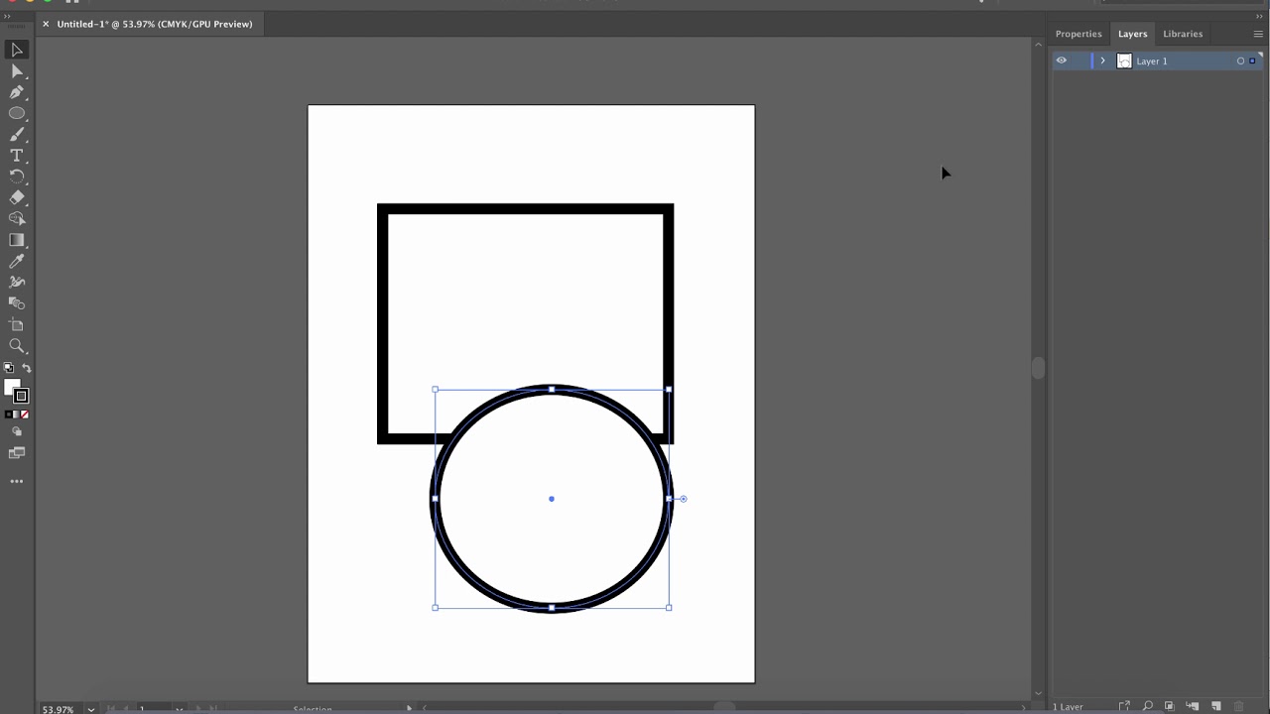Viewport: 1270px width, 714px height.
Task: Expand Layer 1 contents chevron
Action: pos(1102,60)
